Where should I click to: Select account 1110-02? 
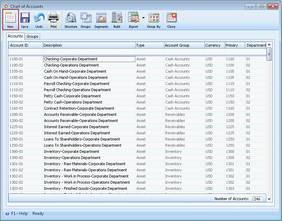tap(16, 90)
